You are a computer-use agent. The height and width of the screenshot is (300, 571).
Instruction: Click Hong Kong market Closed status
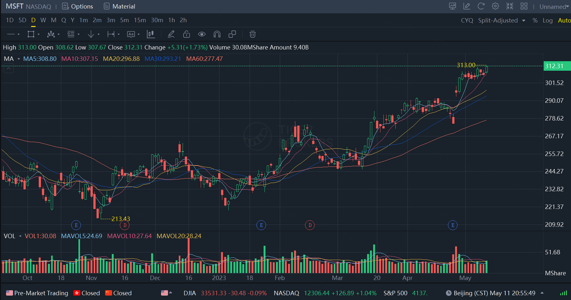coord(86,293)
